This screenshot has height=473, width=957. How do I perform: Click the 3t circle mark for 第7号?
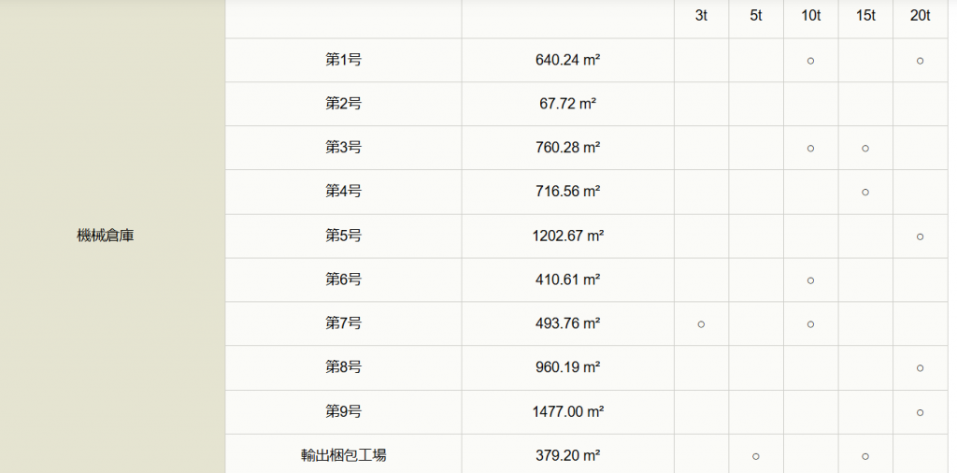pos(701,324)
